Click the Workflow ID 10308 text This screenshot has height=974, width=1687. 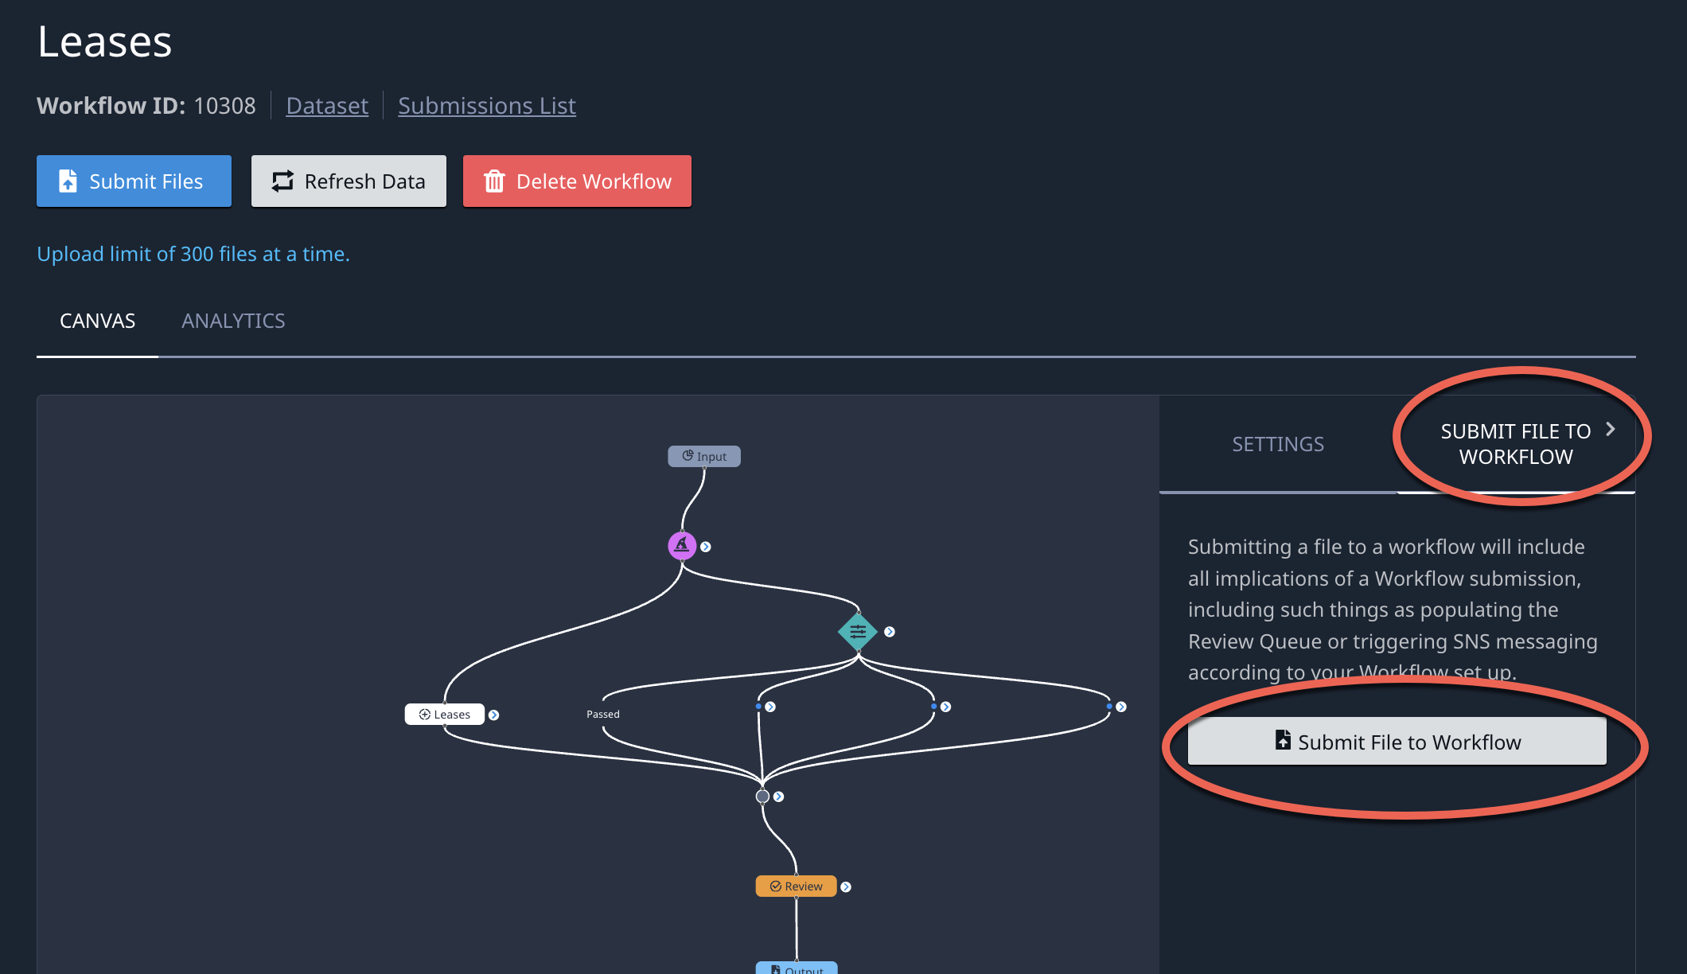coord(146,105)
